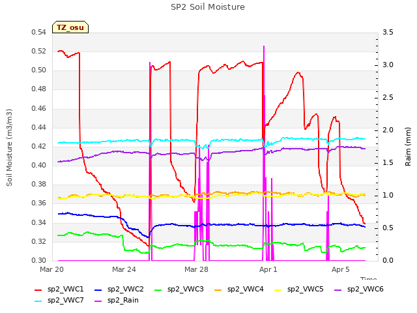This screenshot has height=313, width=417.
Task: Click the Apr 1 x-axis tick label
Action: pyautogui.click(x=268, y=269)
